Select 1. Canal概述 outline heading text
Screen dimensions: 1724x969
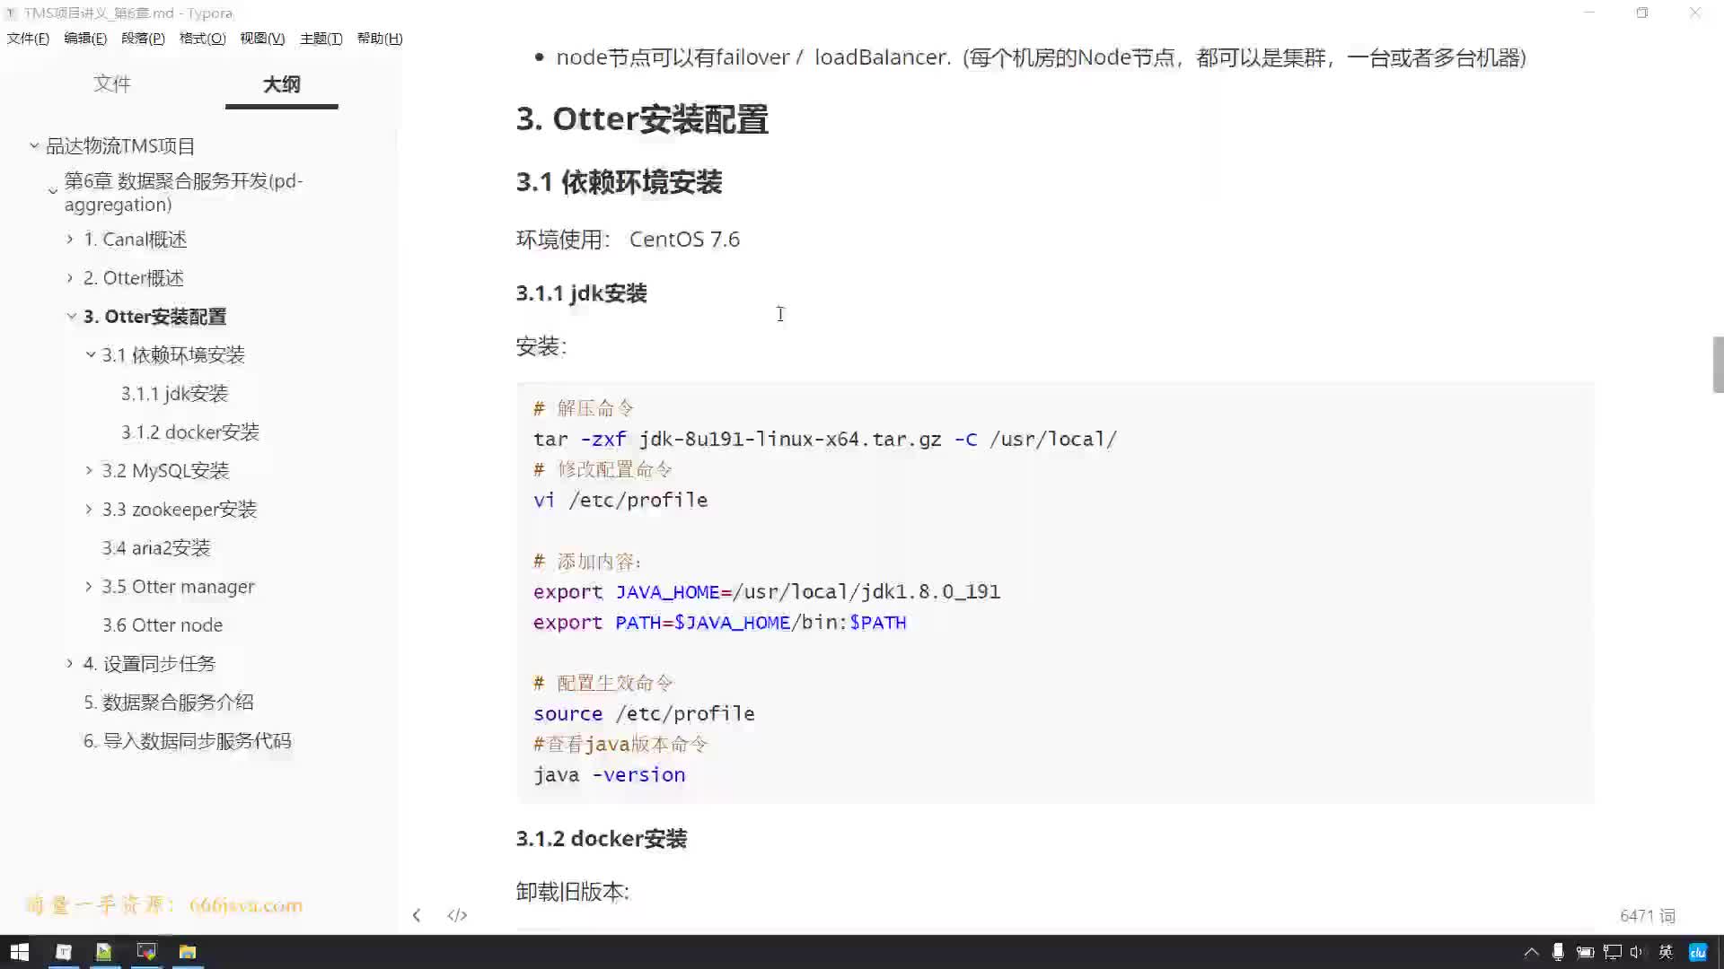coord(136,239)
